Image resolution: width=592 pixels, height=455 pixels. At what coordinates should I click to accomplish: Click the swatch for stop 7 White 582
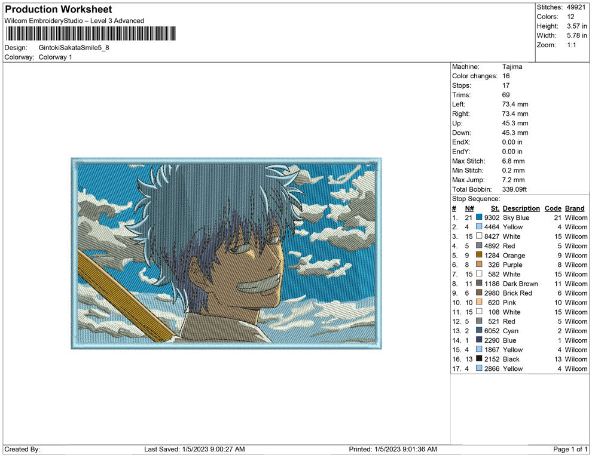[x=479, y=273]
